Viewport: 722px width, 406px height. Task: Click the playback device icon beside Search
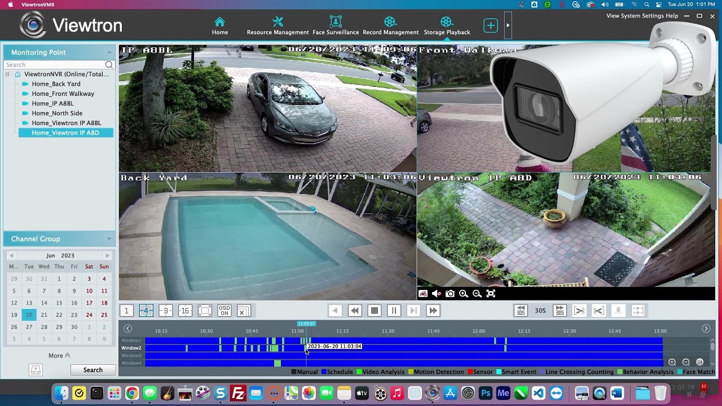(x=36, y=370)
